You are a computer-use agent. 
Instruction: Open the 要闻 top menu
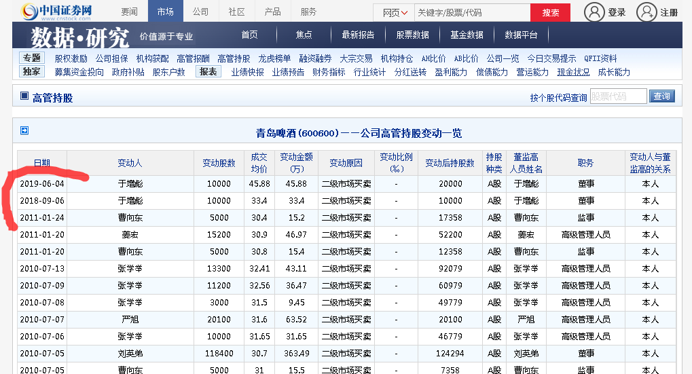(x=129, y=12)
